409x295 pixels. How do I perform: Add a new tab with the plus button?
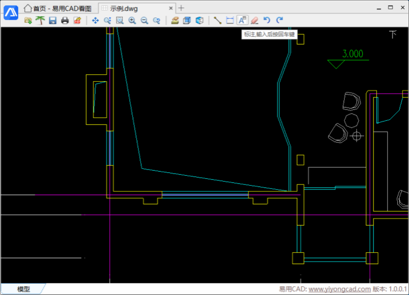pos(181,8)
